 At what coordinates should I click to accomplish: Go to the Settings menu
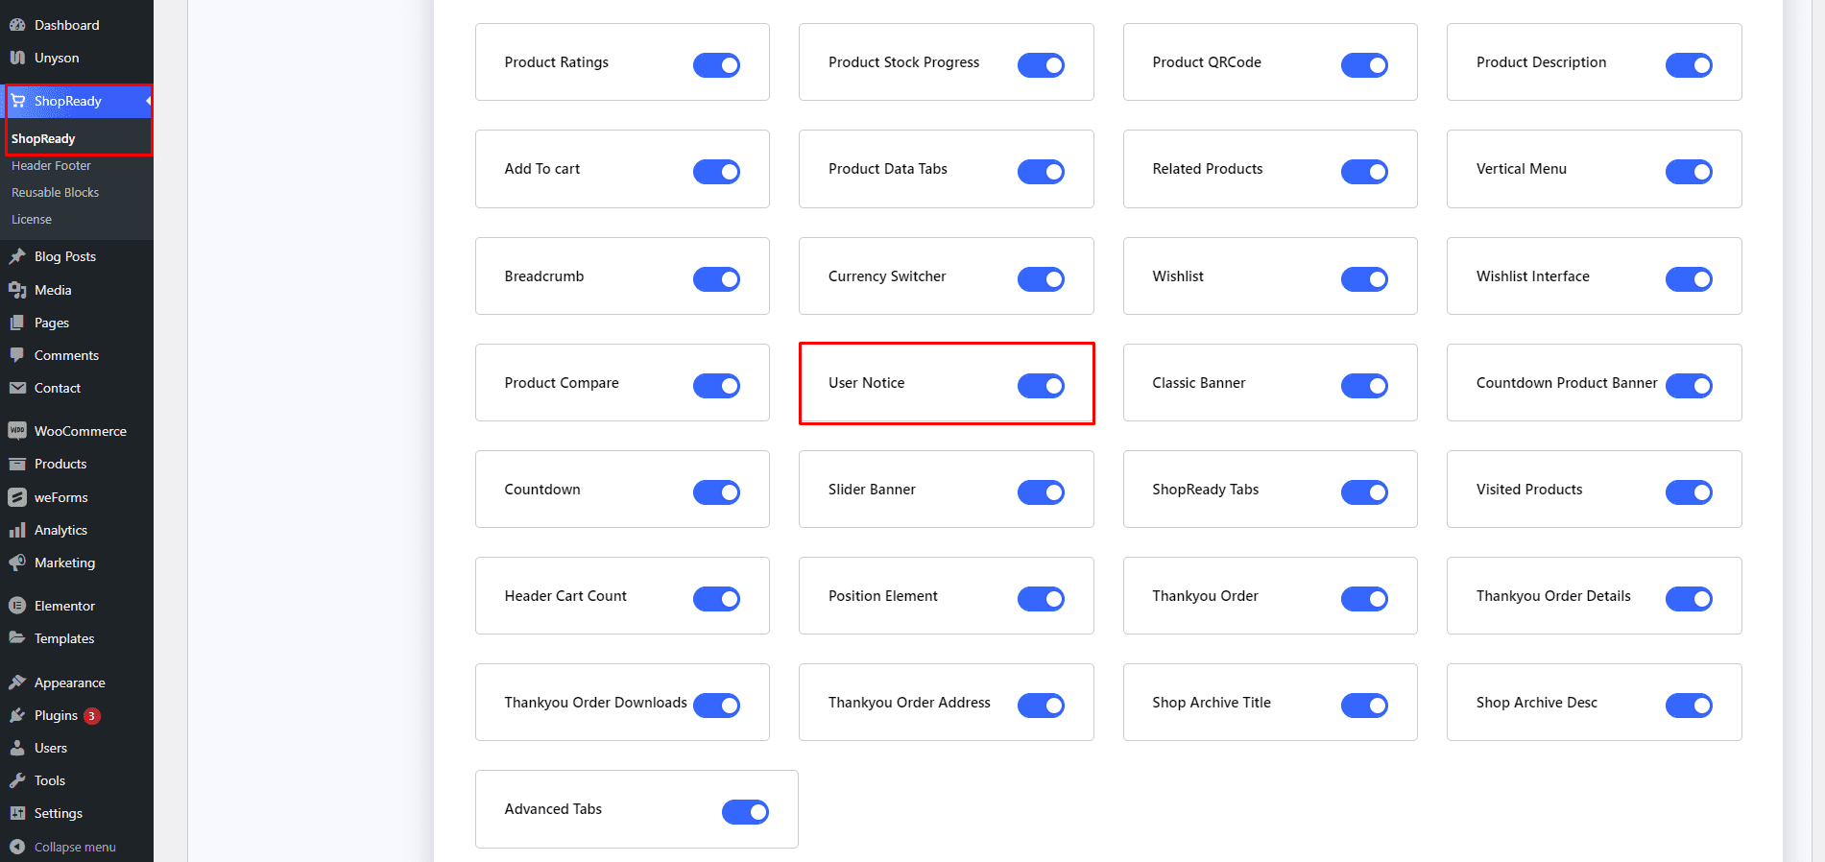pyautogui.click(x=58, y=813)
